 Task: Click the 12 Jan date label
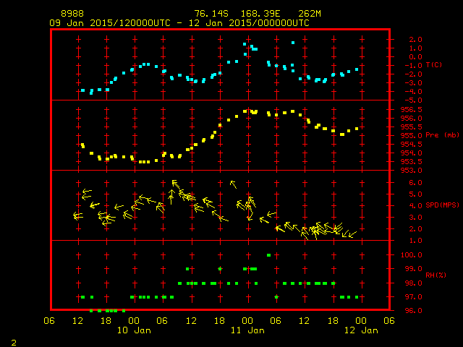361,330
